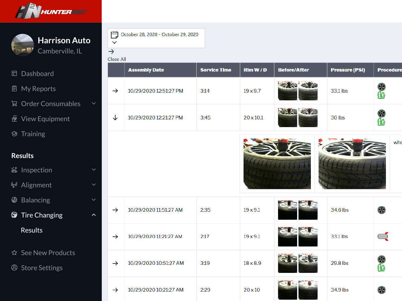Expand the 10/29/2020 12:51:27 PM row
Viewport: 402px width, 301px height.
coord(115,91)
